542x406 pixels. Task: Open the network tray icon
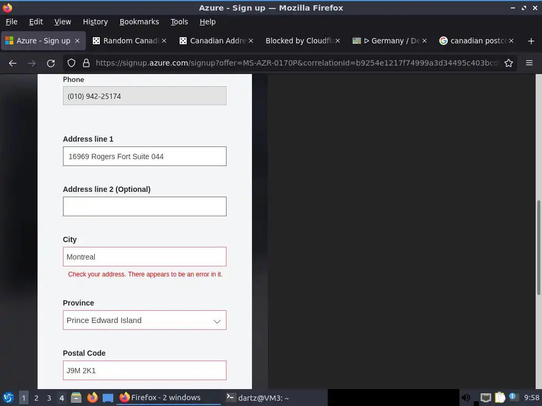coord(486,398)
